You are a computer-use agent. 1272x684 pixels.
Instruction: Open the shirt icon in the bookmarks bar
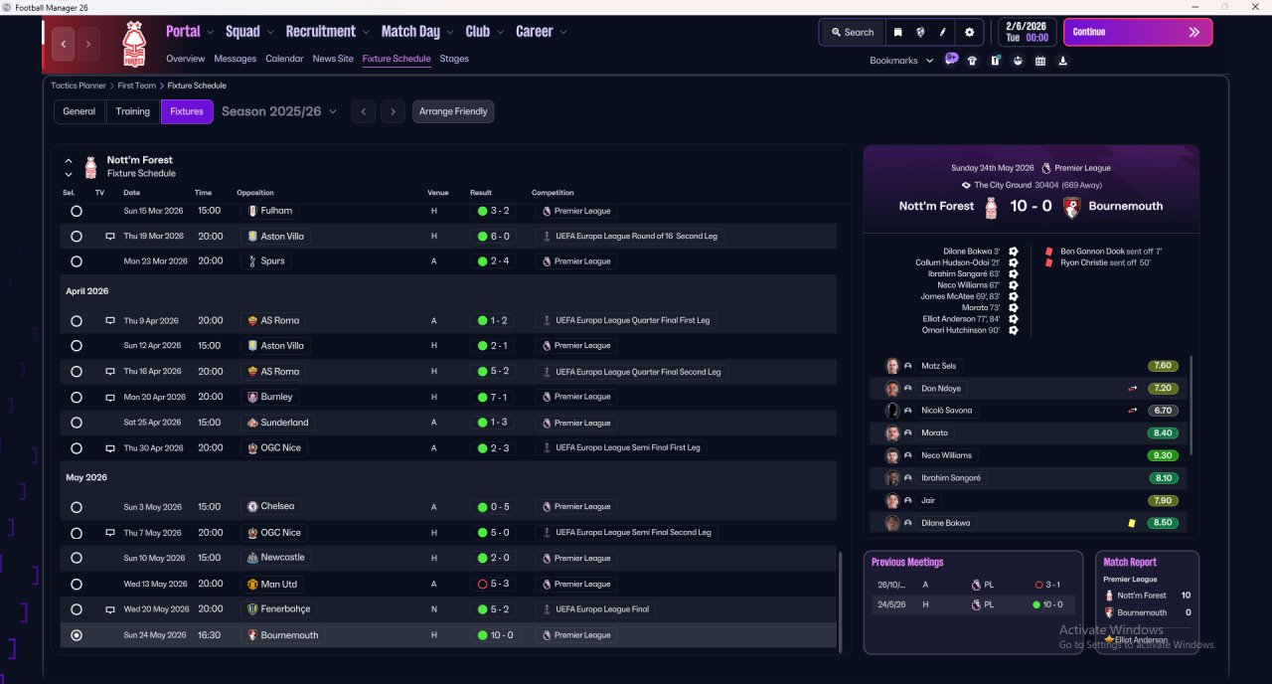(x=972, y=61)
